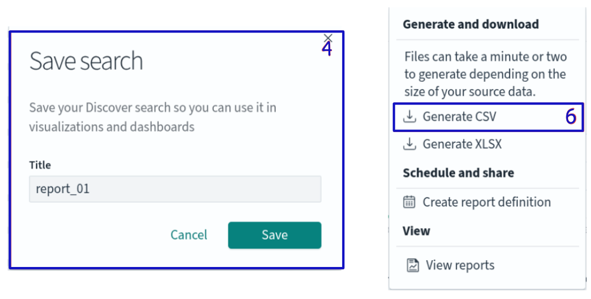Screen dimensions: 591x299
Task: Click the calendar icon for Create report definition
Action: tap(409, 202)
